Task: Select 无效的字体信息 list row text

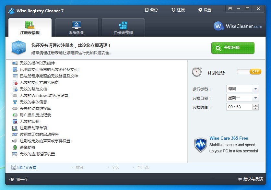Action: 33,102
